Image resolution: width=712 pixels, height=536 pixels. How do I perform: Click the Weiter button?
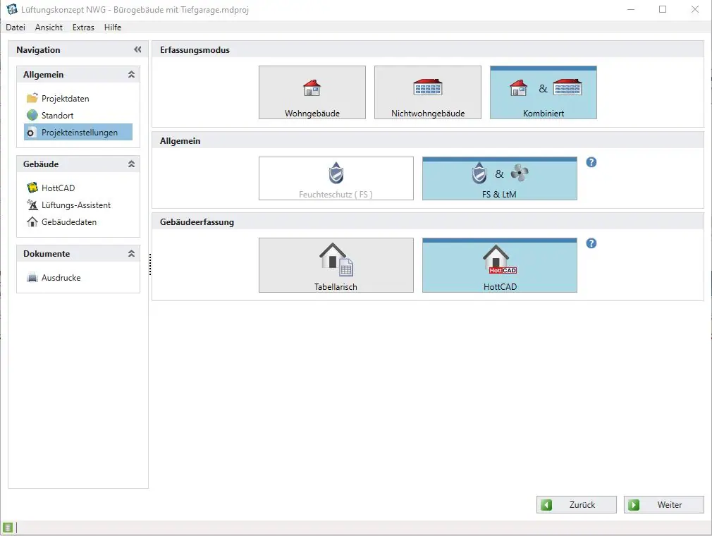(663, 505)
